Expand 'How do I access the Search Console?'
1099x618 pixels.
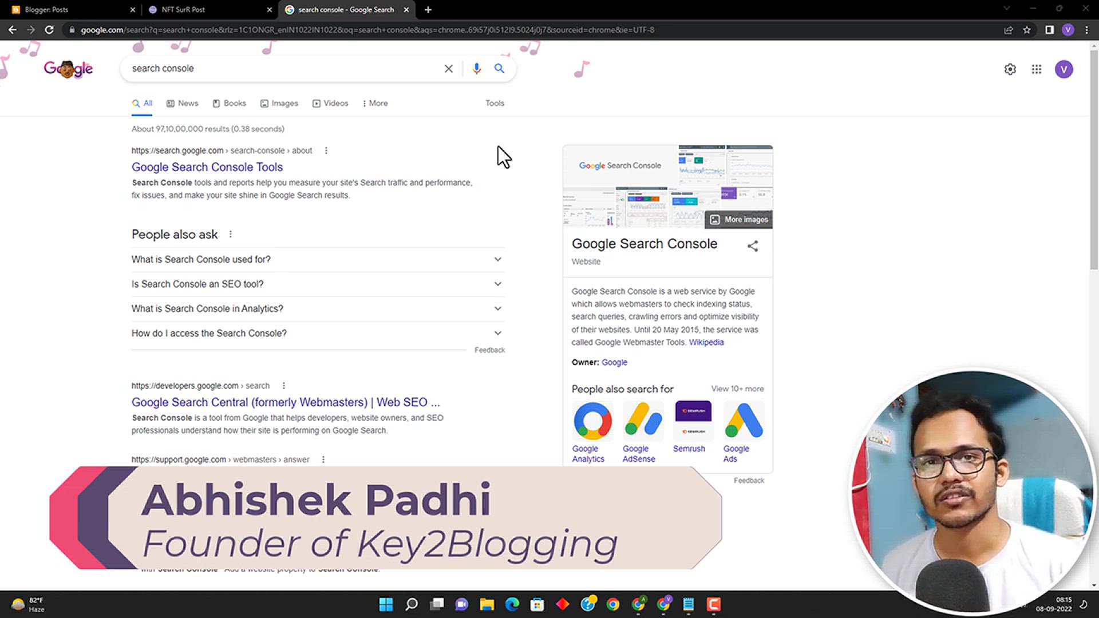[317, 334]
